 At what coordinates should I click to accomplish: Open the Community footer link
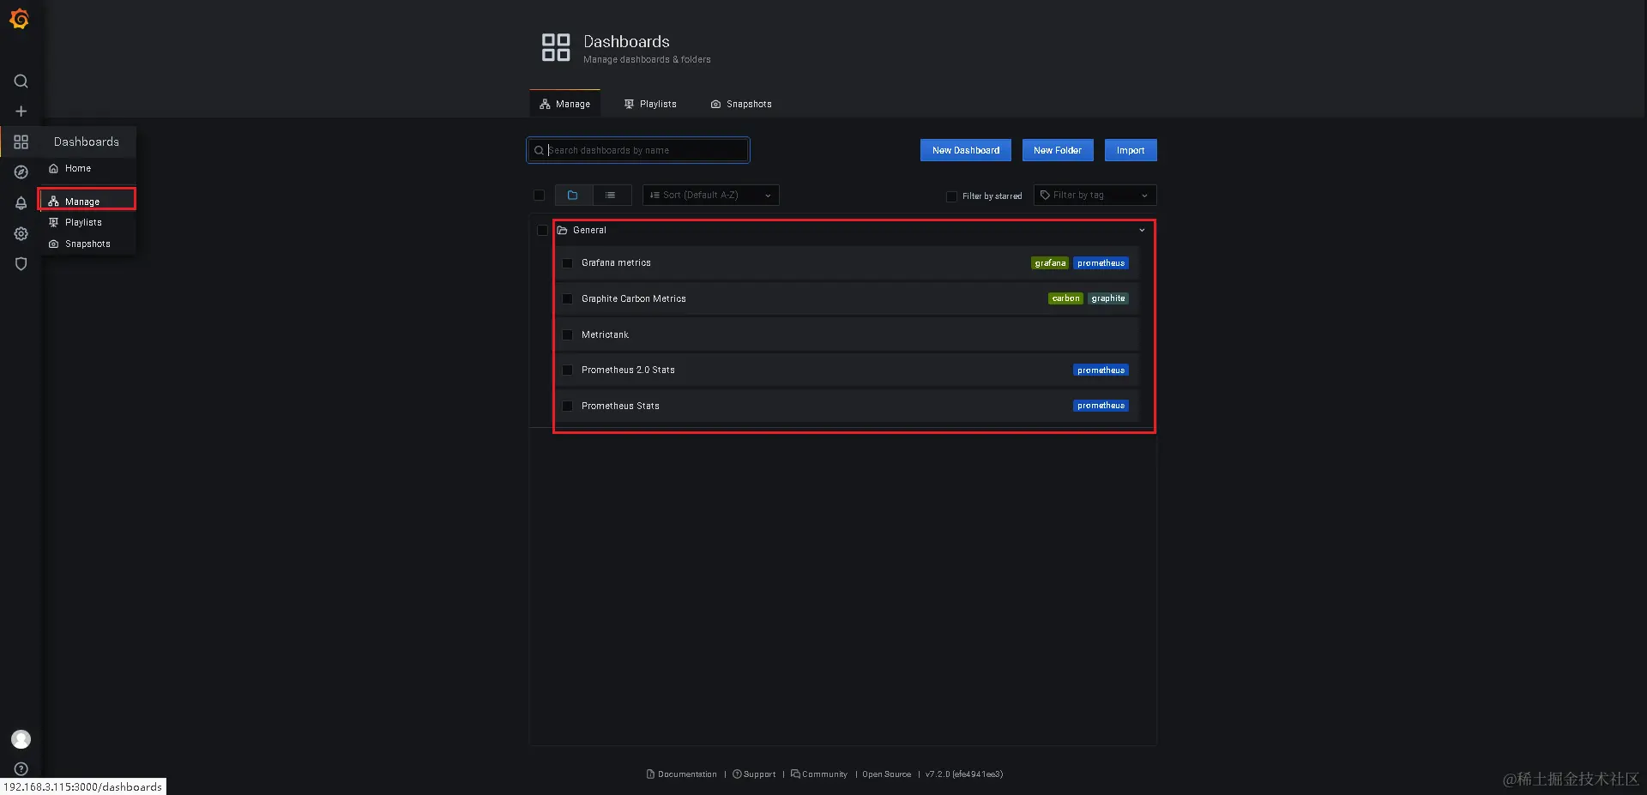click(x=819, y=774)
